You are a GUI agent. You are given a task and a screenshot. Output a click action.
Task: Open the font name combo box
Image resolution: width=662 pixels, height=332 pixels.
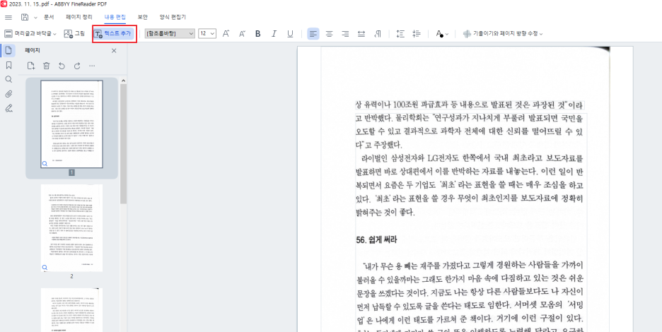click(170, 34)
